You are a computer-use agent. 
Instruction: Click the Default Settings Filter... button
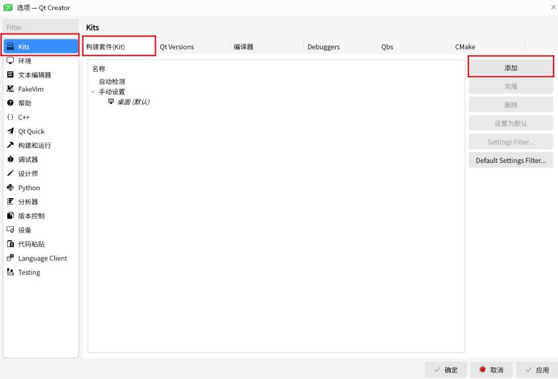click(x=510, y=160)
